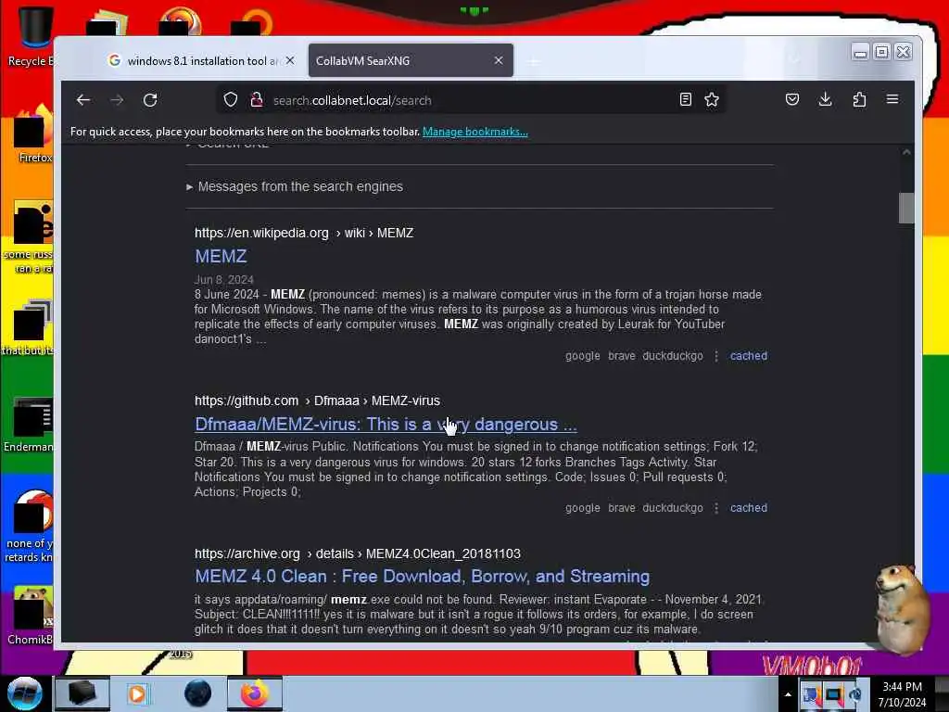Open more options dots on GitHub result
The height and width of the screenshot is (712, 949).
[716, 508]
